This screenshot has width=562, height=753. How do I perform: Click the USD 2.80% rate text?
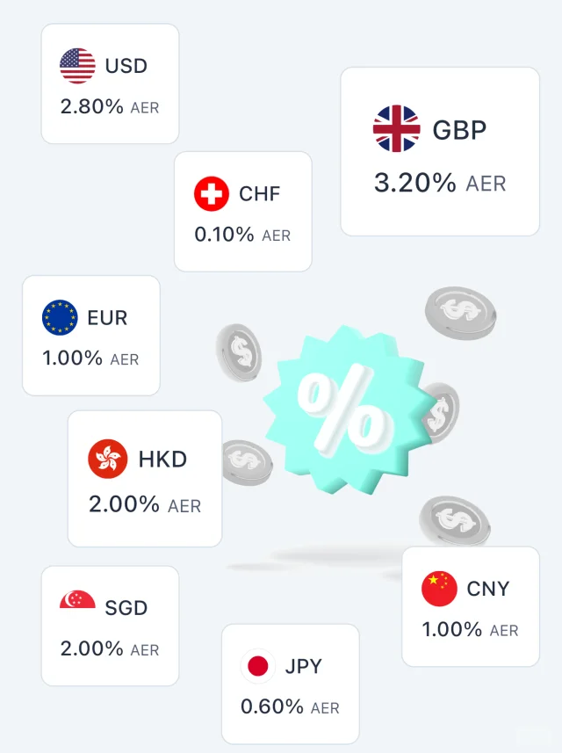[91, 106]
